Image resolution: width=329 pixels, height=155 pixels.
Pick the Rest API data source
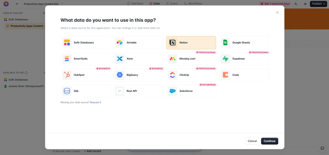[138, 91]
